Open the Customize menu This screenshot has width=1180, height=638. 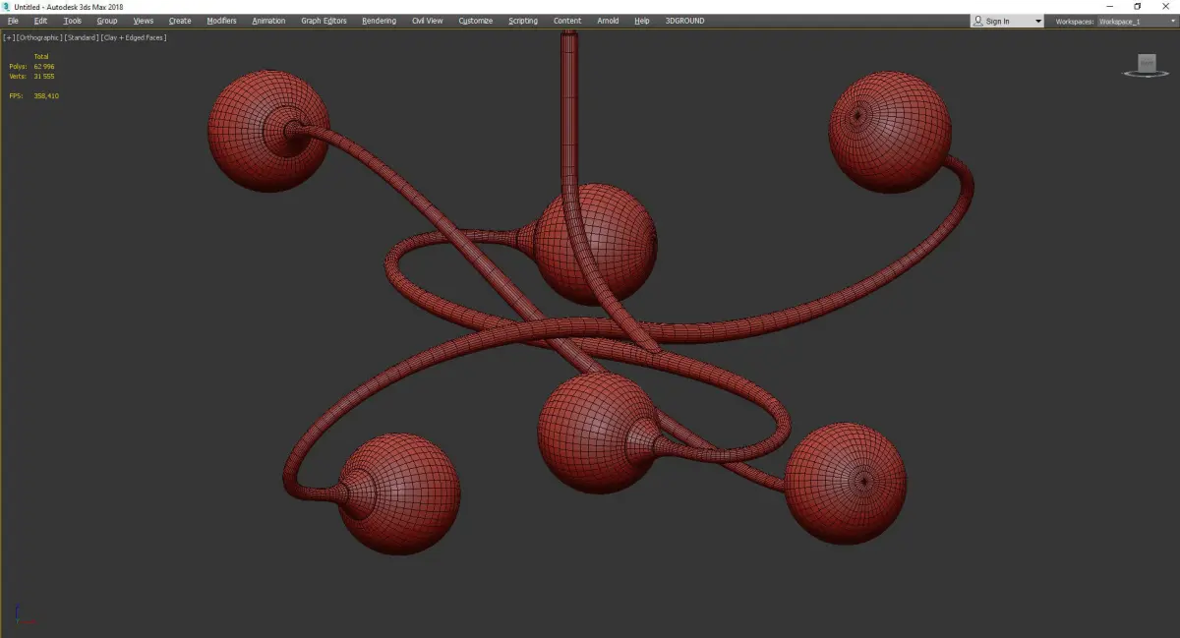tap(476, 21)
